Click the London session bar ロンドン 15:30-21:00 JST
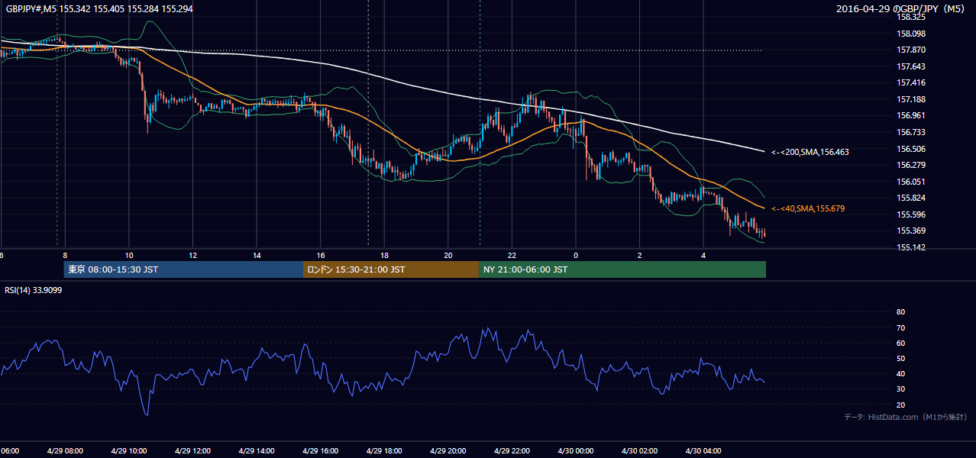This screenshot has height=458, width=976. tap(391, 269)
